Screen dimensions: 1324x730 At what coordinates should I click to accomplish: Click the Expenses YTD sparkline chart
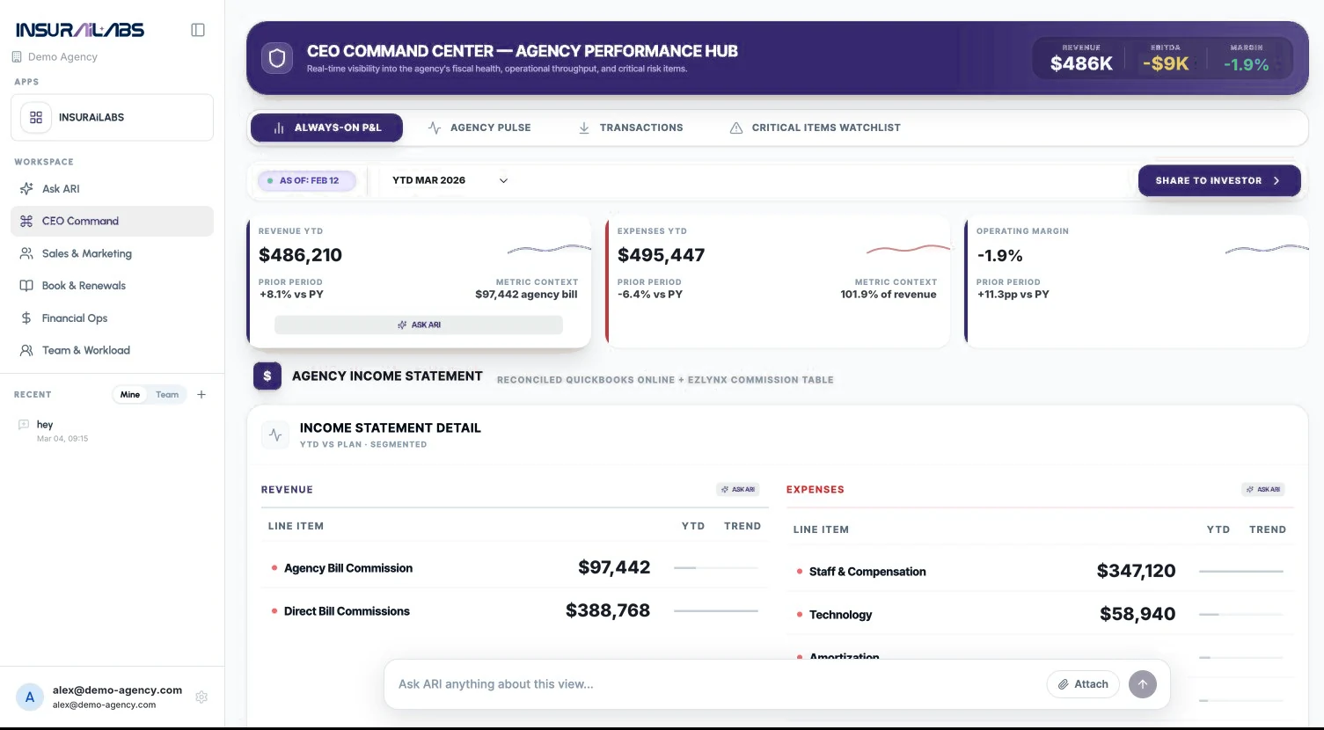908,250
